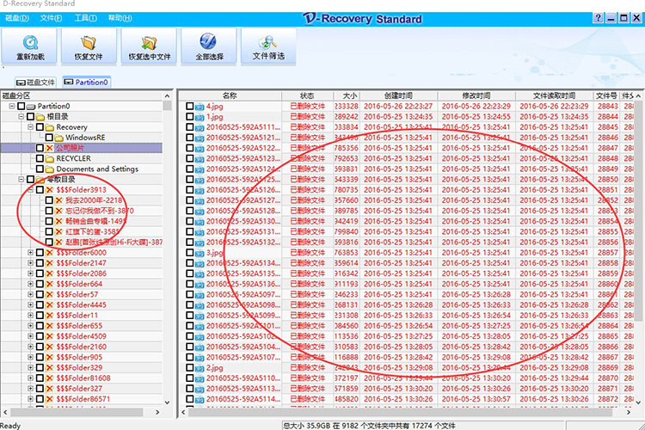Click the 重新加载 reload toolbar icon
This screenshot has height=430, width=645.
pos(30,42)
